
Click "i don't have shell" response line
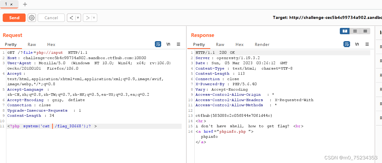249,126
